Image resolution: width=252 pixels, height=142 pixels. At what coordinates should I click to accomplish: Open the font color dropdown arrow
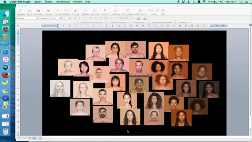(x=148, y=18)
